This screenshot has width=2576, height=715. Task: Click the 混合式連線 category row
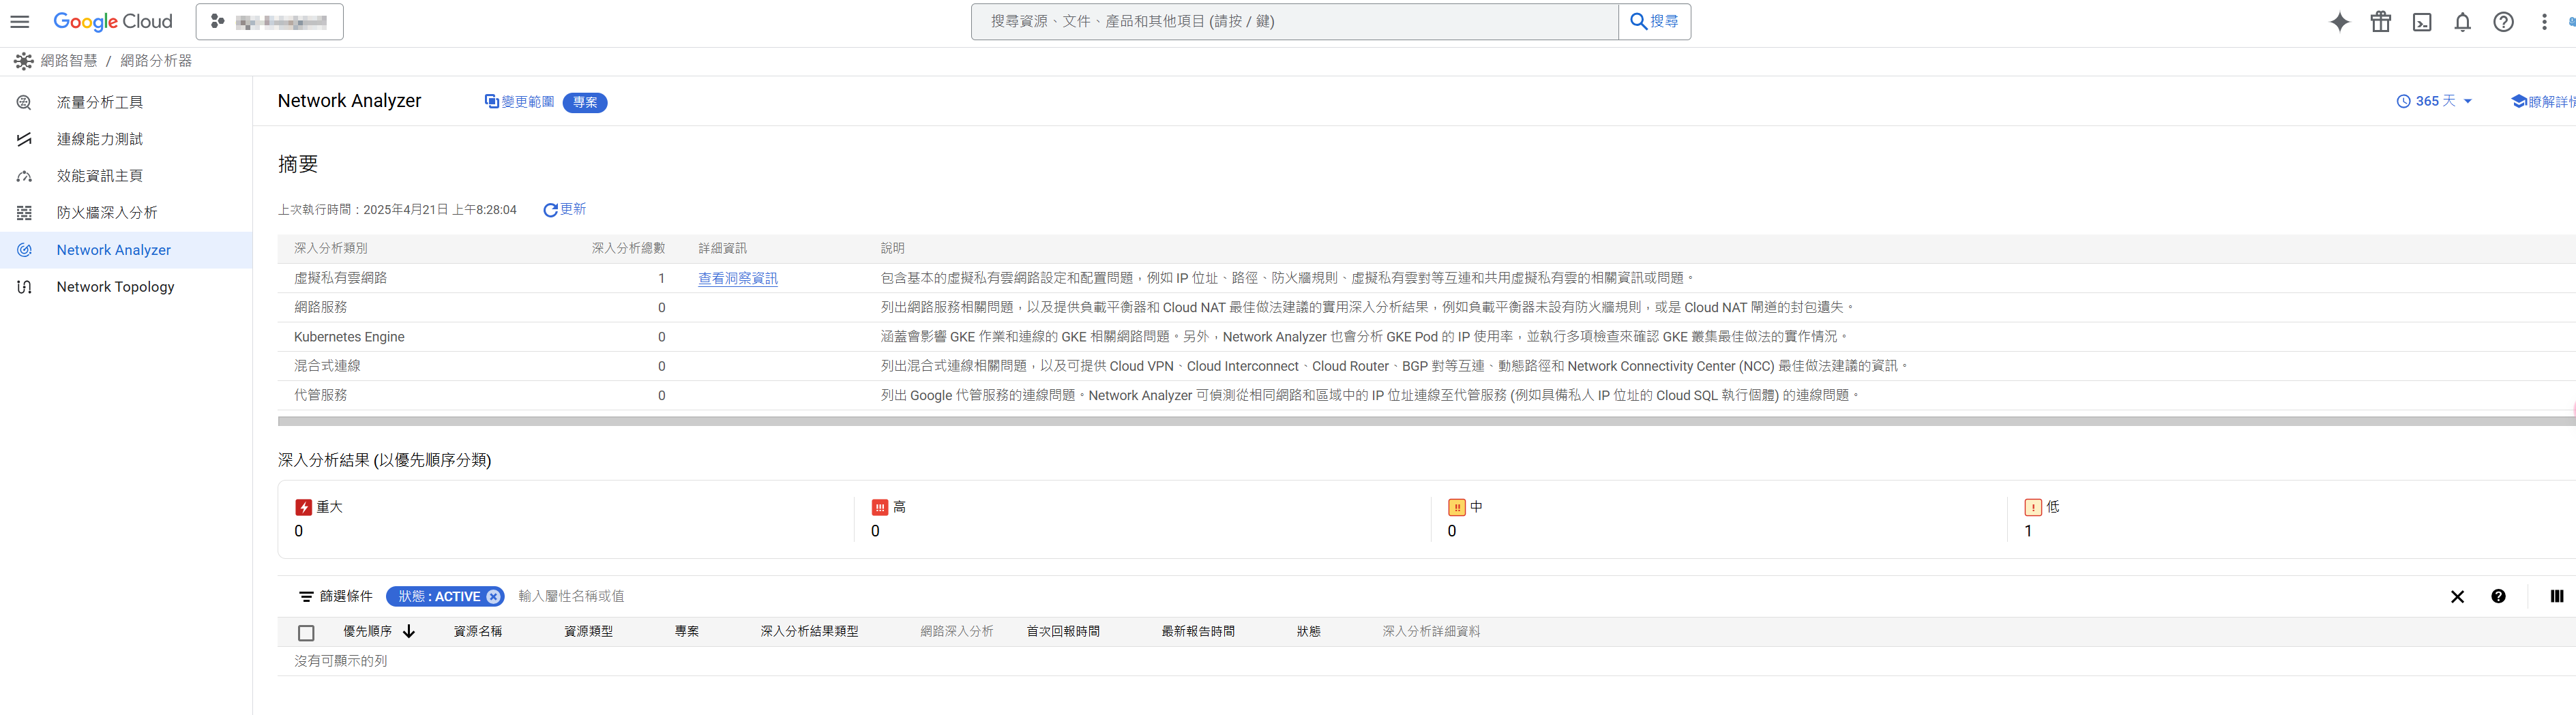point(1427,366)
